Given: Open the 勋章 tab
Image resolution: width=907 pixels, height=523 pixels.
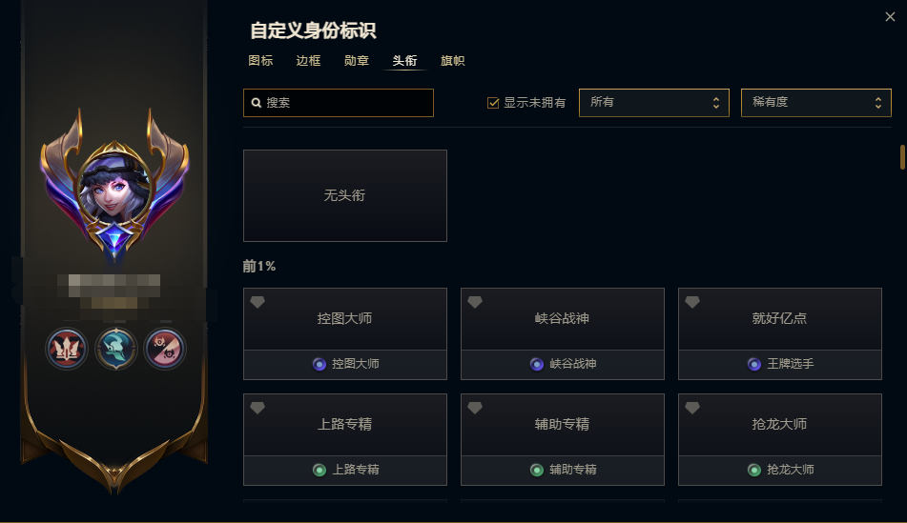Looking at the screenshot, I should (x=357, y=61).
